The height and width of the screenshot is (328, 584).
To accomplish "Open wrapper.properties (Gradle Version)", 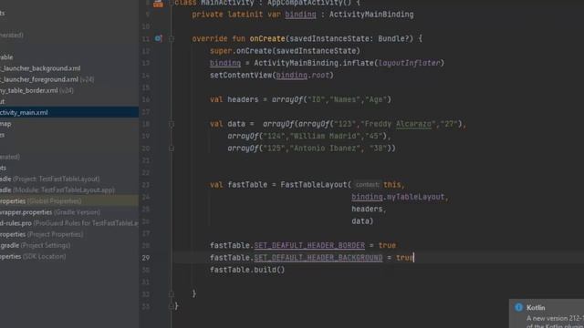I will [50, 212].
